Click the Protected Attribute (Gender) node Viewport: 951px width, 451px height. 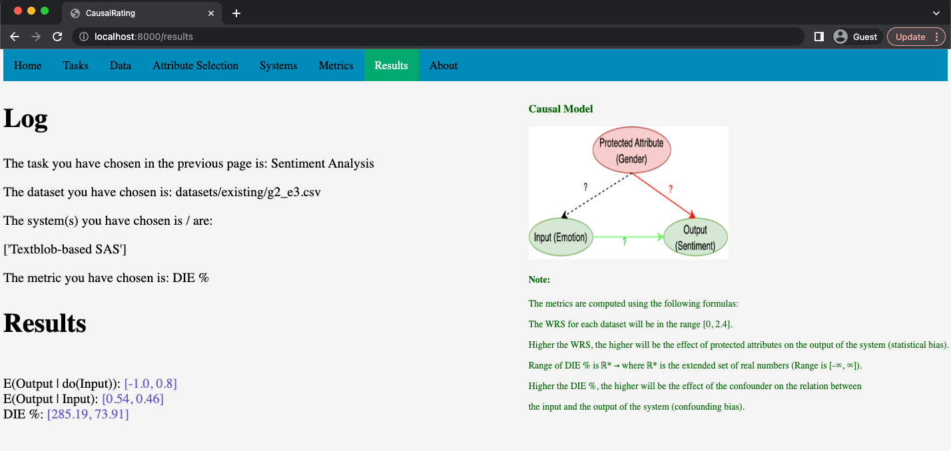631,151
